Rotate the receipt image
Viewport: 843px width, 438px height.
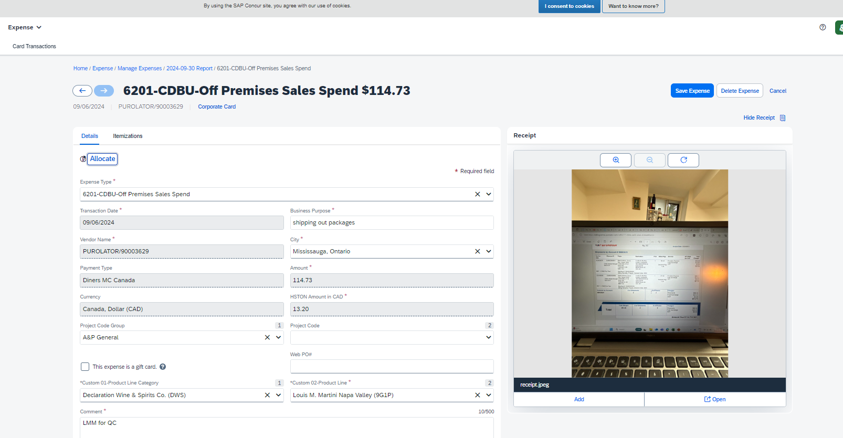coord(683,160)
